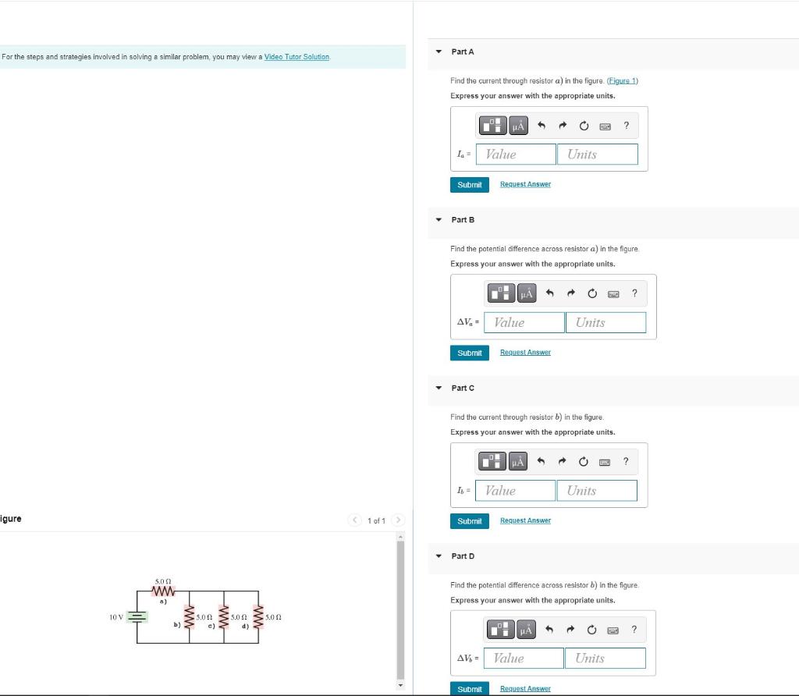This screenshot has width=799, height=696.
Task: Collapse the Part D section
Action: click(x=439, y=556)
